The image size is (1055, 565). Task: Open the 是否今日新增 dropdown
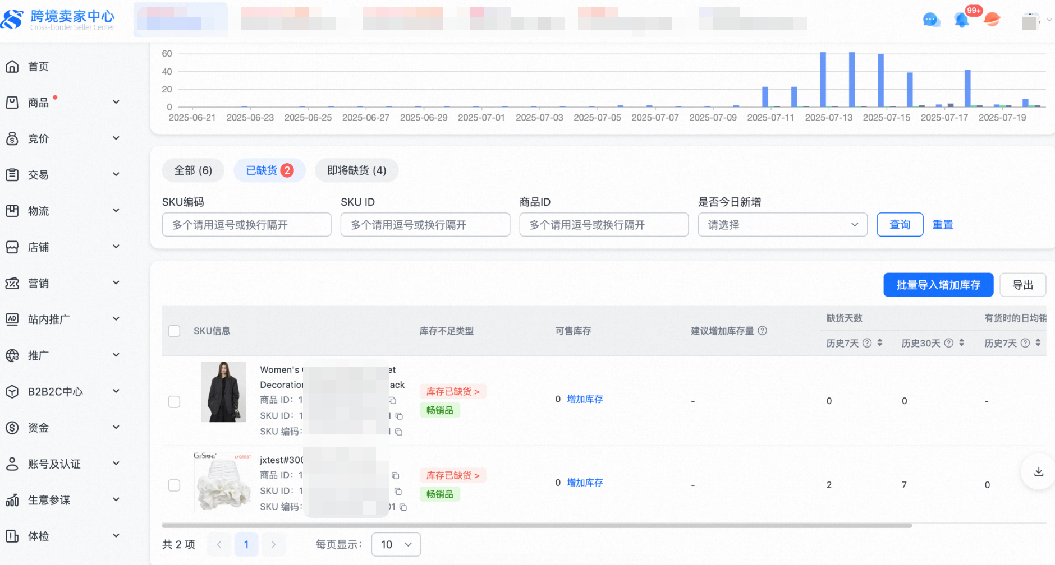782,225
